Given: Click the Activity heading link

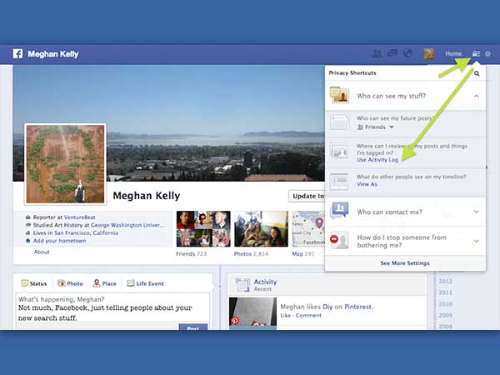Looking at the screenshot, I should point(265,282).
